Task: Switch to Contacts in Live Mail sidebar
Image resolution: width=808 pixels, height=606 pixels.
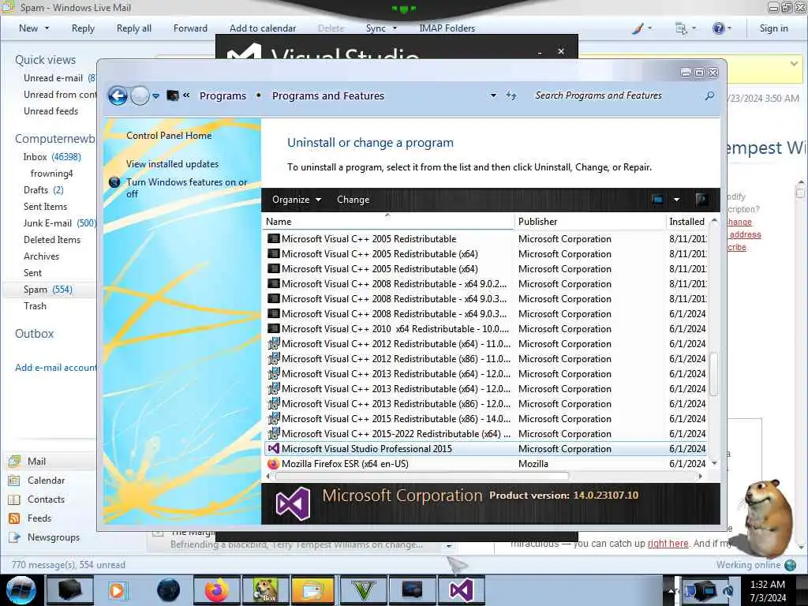Action: [46, 499]
